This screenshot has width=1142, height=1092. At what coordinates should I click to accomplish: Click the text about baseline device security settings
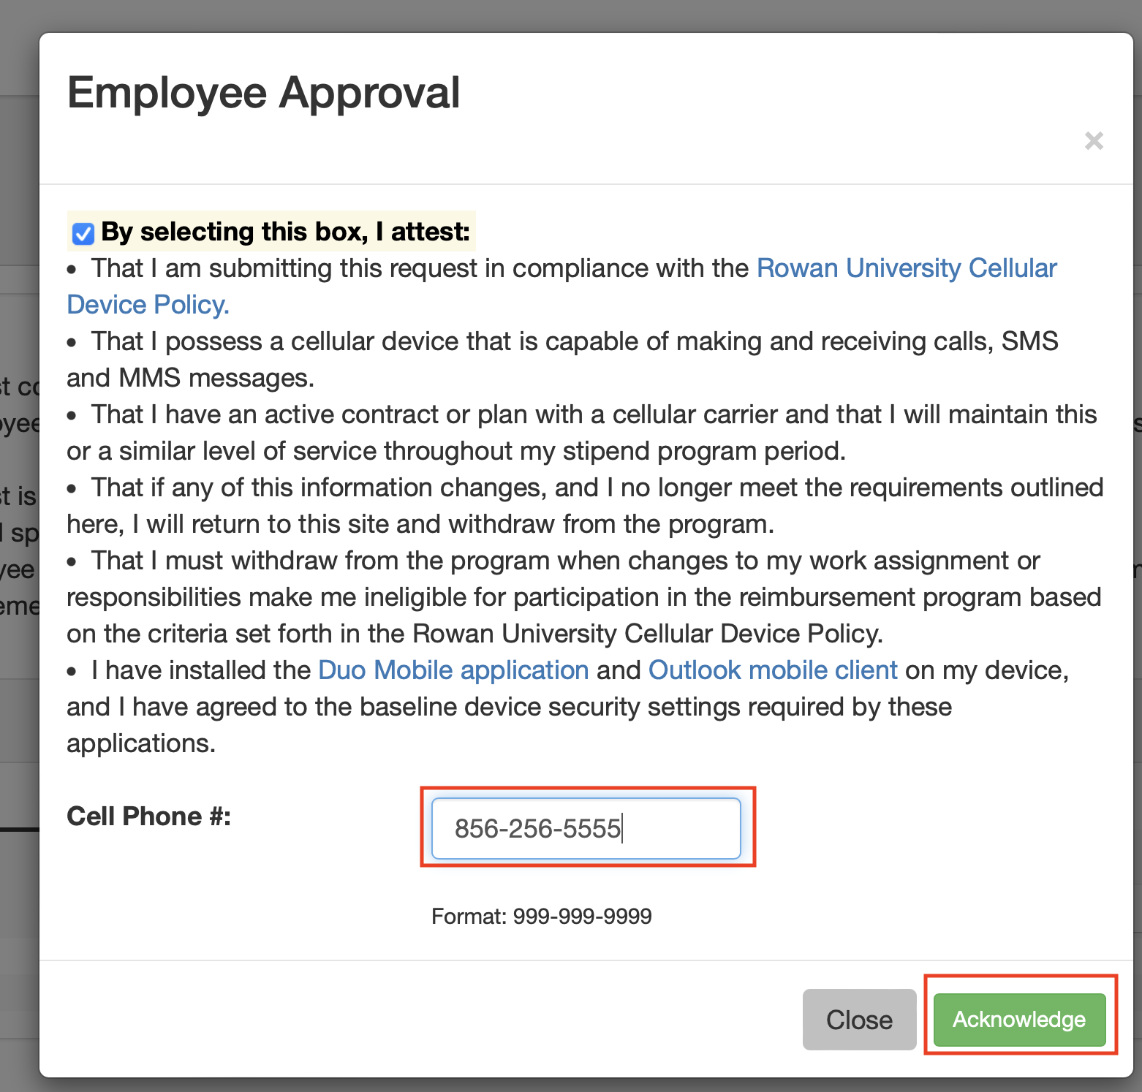[x=509, y=707]
